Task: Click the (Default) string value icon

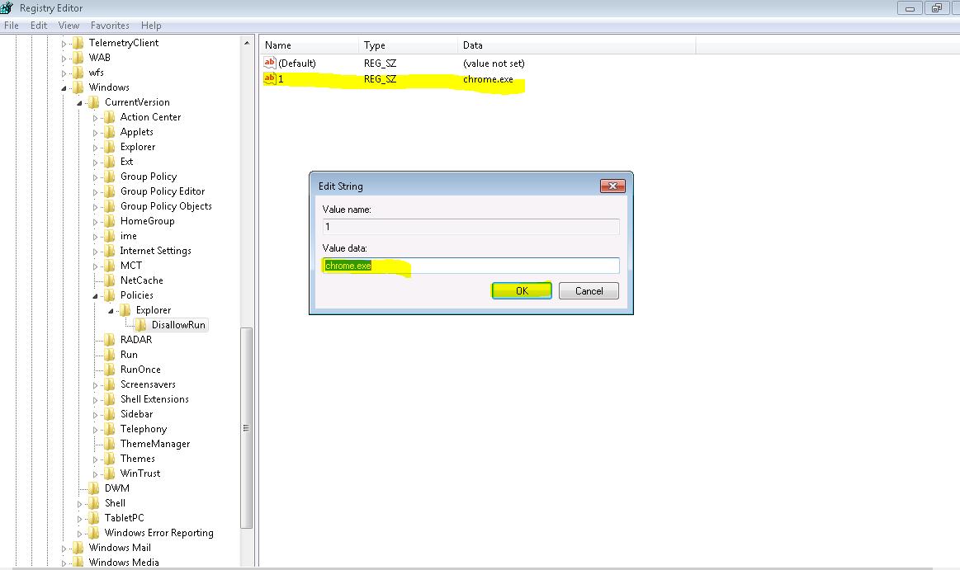Action: tap(269, 63)
